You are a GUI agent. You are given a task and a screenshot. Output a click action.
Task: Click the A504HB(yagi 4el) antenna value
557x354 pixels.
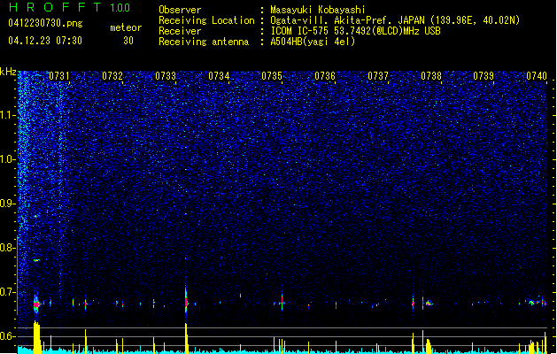pos(313,42)
